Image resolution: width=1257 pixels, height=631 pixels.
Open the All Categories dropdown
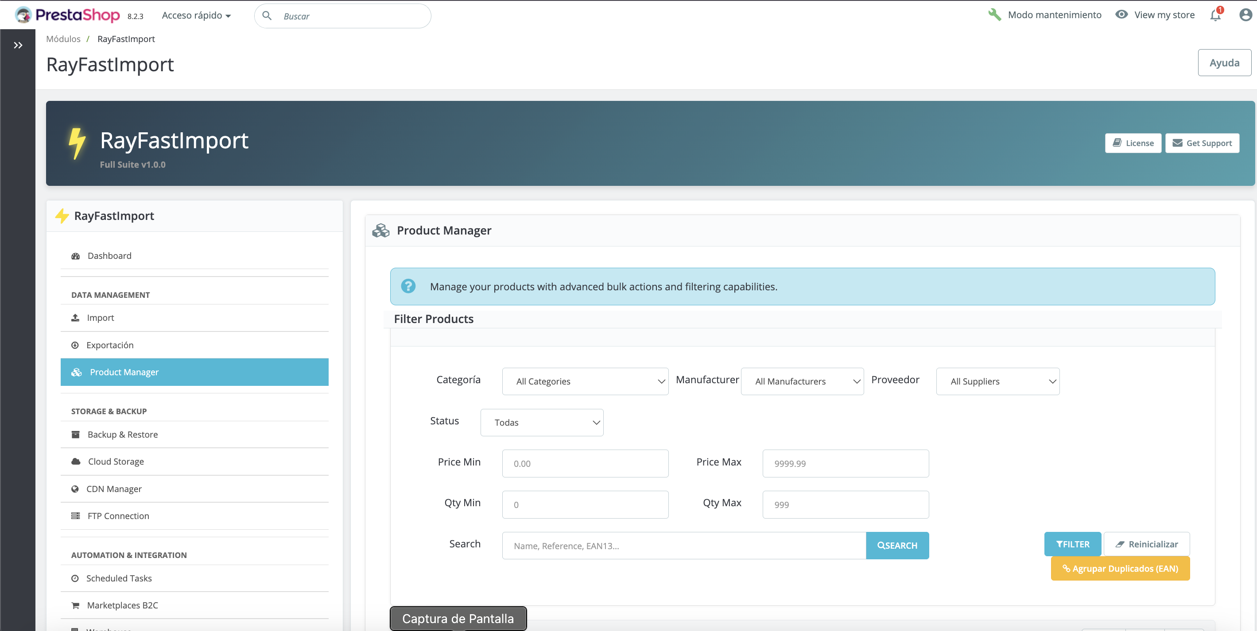[585, 381]
